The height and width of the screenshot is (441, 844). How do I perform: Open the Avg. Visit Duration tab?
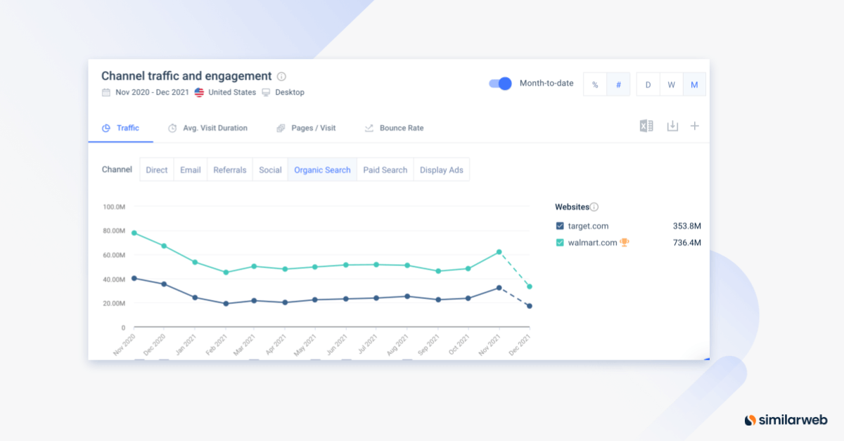207,128
